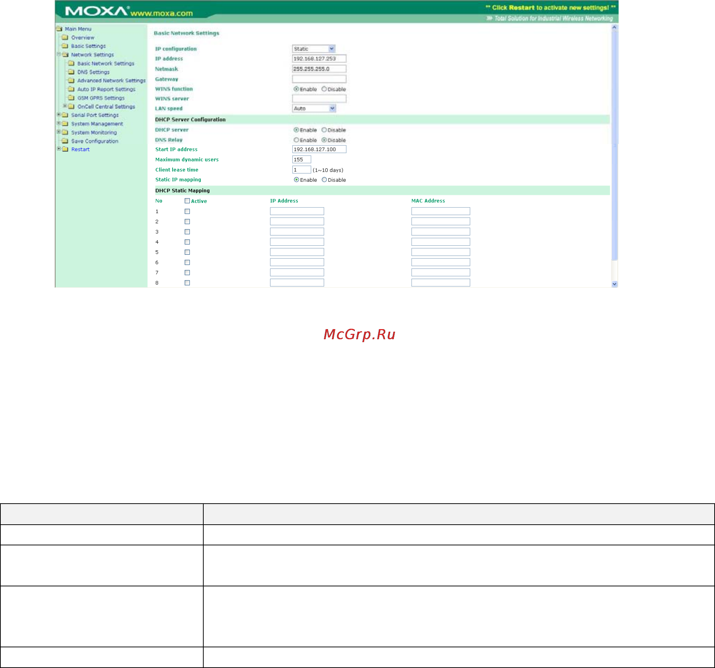Enable DNS Relay
Image resolution: width=715 pixels, height=668 pixels.
coord(296,140)
